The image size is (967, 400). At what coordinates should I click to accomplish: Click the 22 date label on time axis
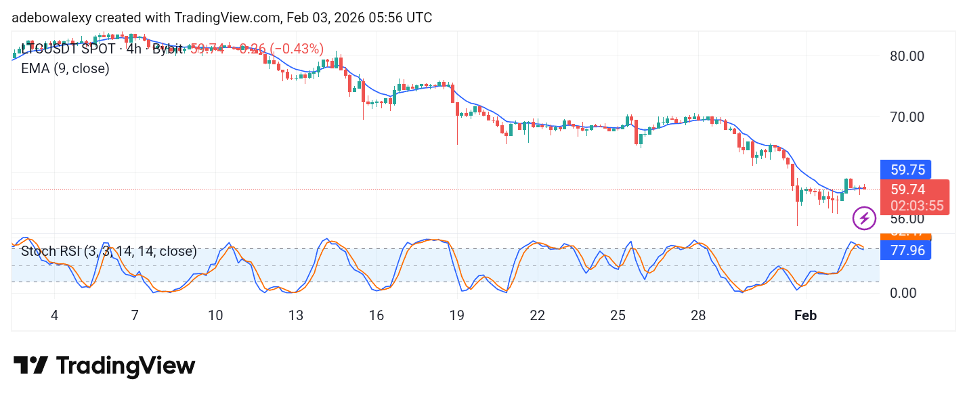coord(538,315)
